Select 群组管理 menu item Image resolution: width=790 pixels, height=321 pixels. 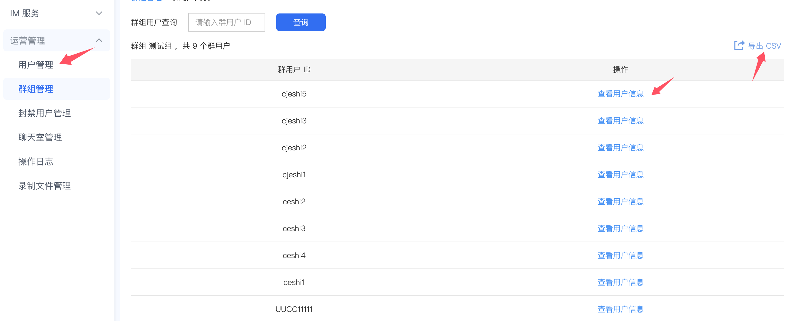click(x=35, y=89)
